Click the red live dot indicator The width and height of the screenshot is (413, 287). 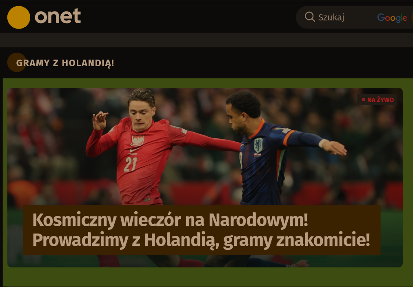[364, 100]
